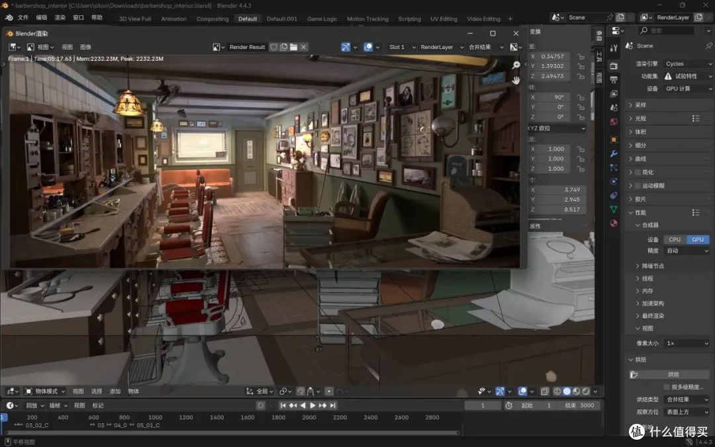The height and width of the screenshot is (447, 715).
Task: Open the Object Data green triangle icon
Action: pyautogui.click(x=614, y=209)
